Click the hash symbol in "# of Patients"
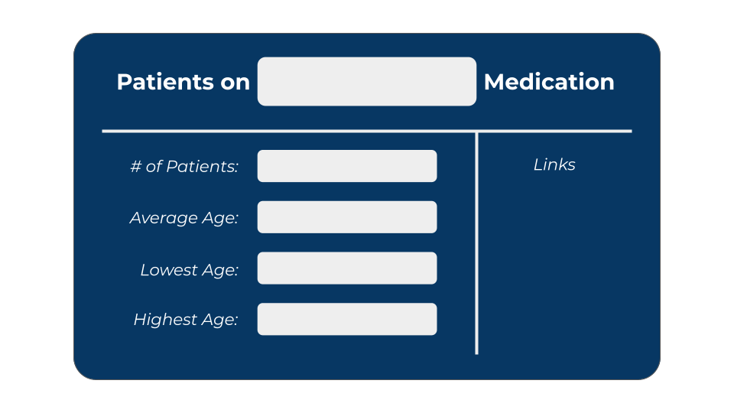 (x=136, y=166)
